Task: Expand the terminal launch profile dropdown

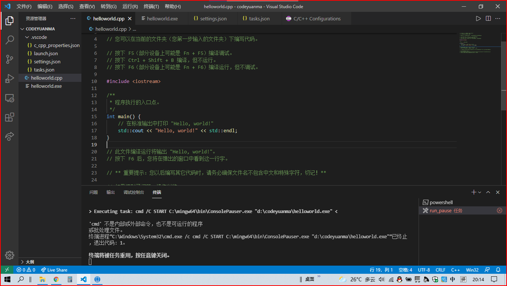Action: 479,192
